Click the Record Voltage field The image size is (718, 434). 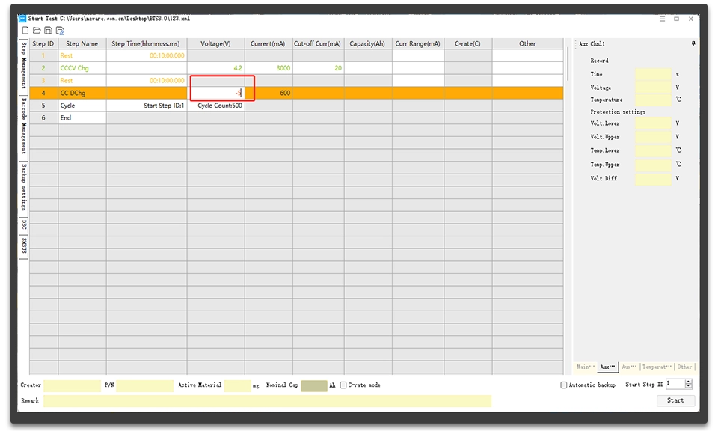(653, 87)
